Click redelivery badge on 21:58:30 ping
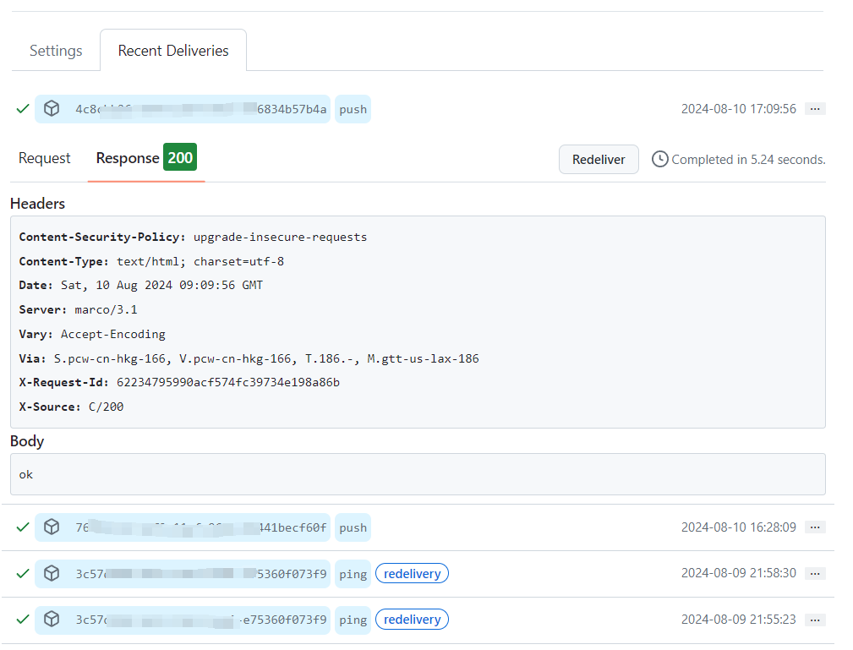 pos(412,574)
